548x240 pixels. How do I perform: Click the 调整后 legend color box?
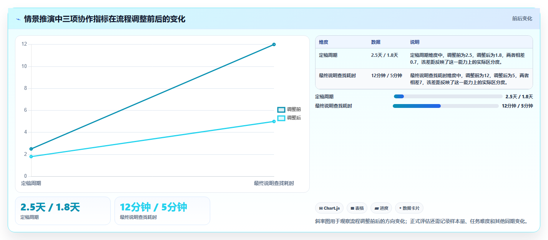pyautogui.click(x=281, y=118)
